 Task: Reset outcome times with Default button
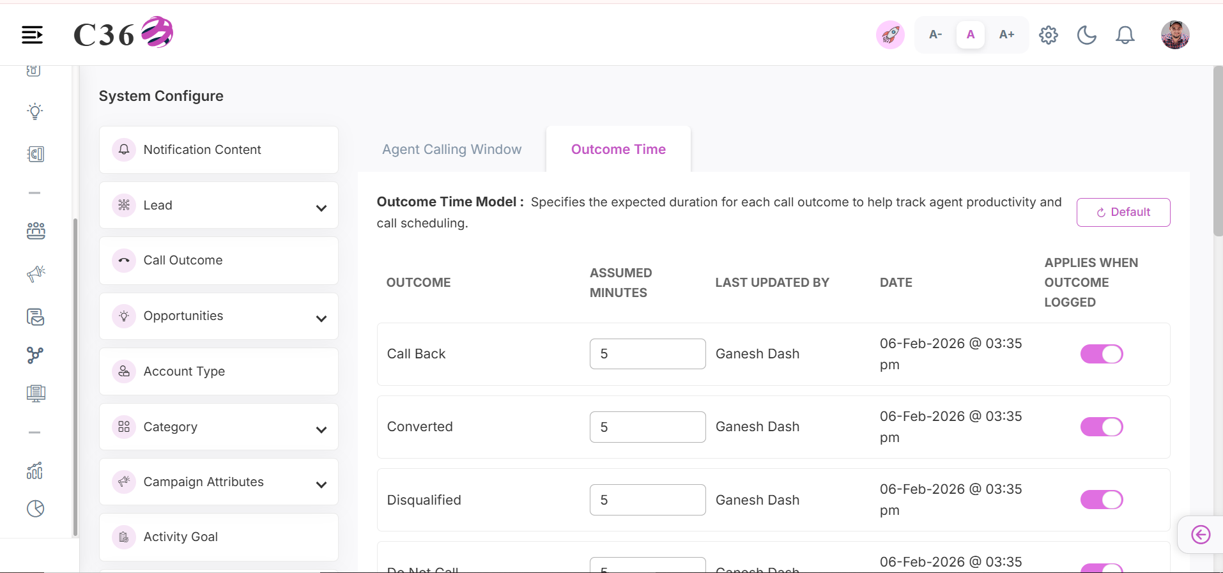1123,212
